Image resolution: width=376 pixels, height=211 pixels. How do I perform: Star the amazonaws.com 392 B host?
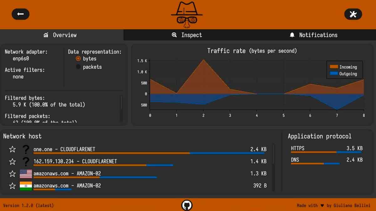[x=13, y=186]
